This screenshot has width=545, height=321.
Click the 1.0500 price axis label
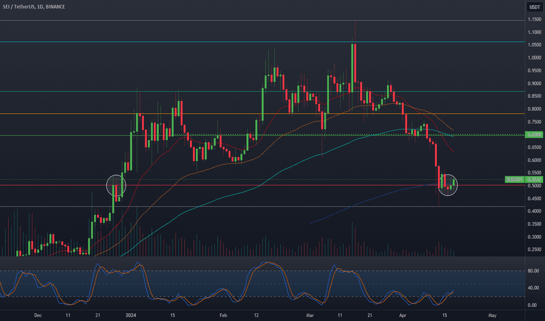pos(534,45)
